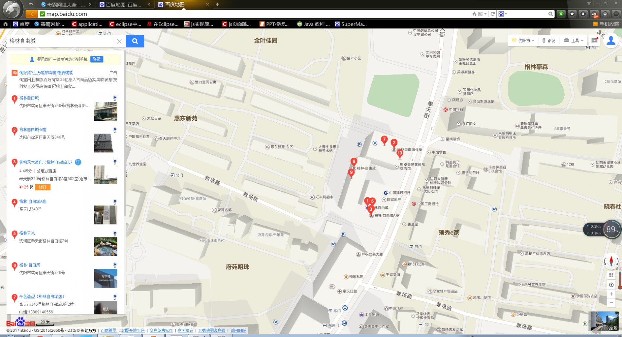Open result 3 棠枫艺术酒店 link
Viewport: 622px width, 337px height.
click(46, 162)
